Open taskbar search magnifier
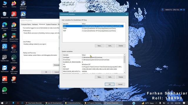 (6, 103)
